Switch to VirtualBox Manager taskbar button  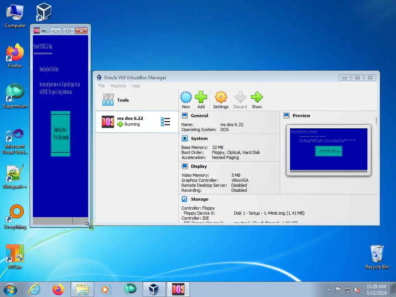[154, 289]
